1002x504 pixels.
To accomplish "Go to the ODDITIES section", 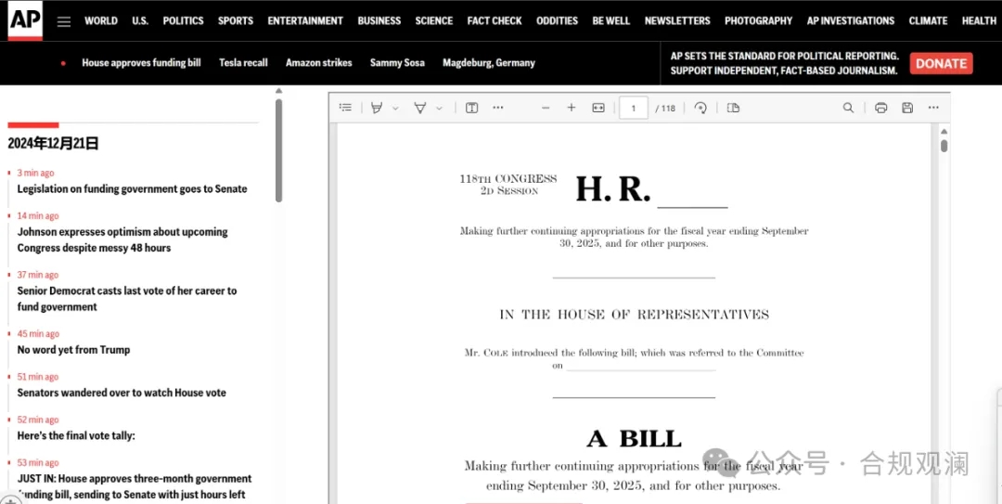I will tap(557, 20).
